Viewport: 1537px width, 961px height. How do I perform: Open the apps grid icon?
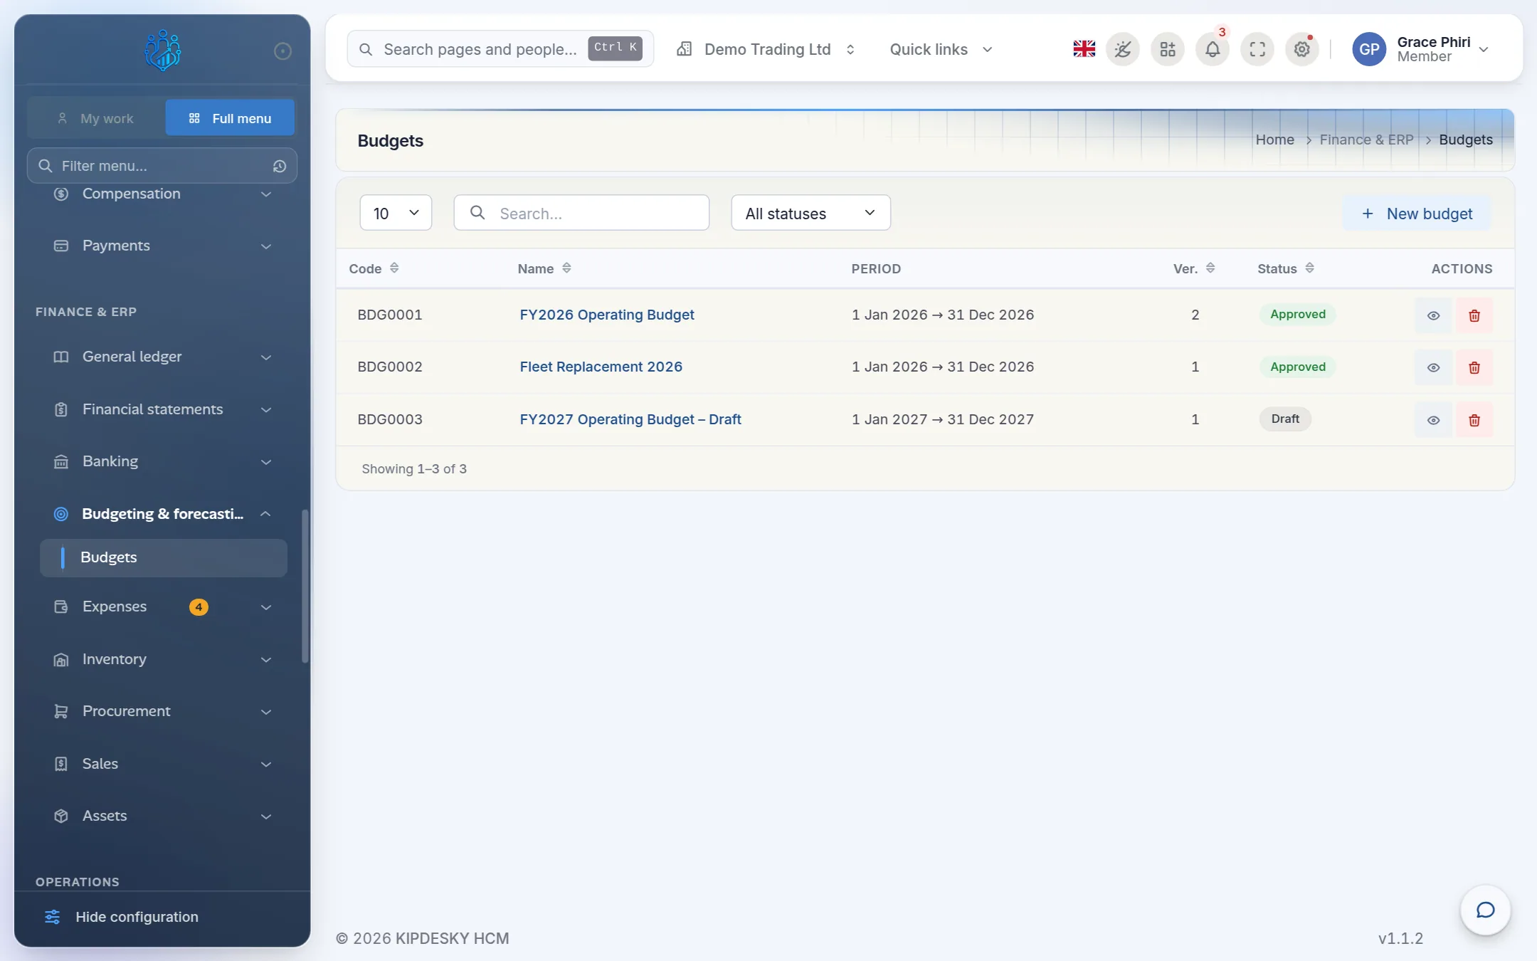point(1168,49)
